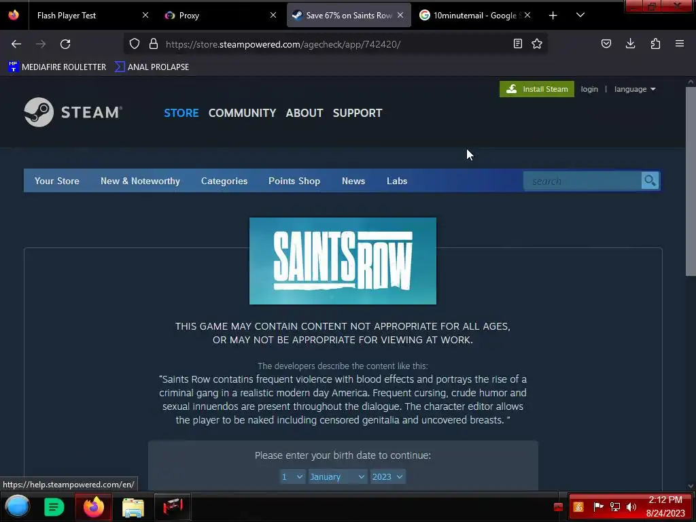Screen dimensions: 696x522
Task: Open the birth day dropdown
Action: coord(292,476)
